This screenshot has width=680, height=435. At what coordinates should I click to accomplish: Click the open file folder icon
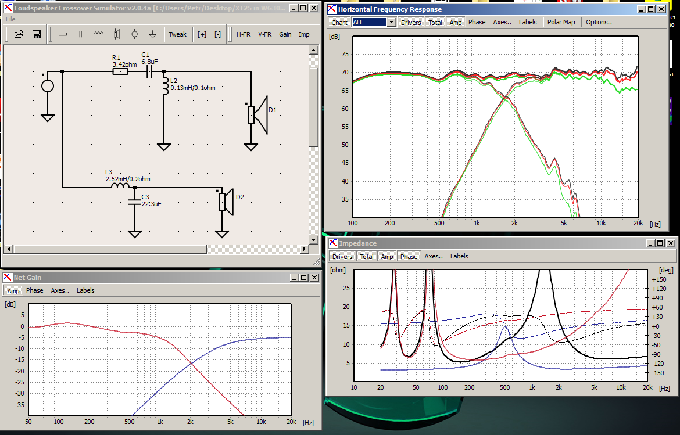pyautogui.click(x=19, y=34)
